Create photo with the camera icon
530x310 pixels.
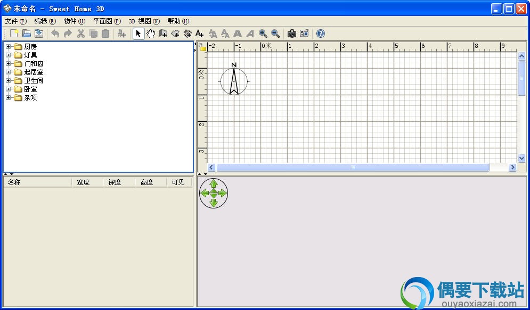[292, 33]
